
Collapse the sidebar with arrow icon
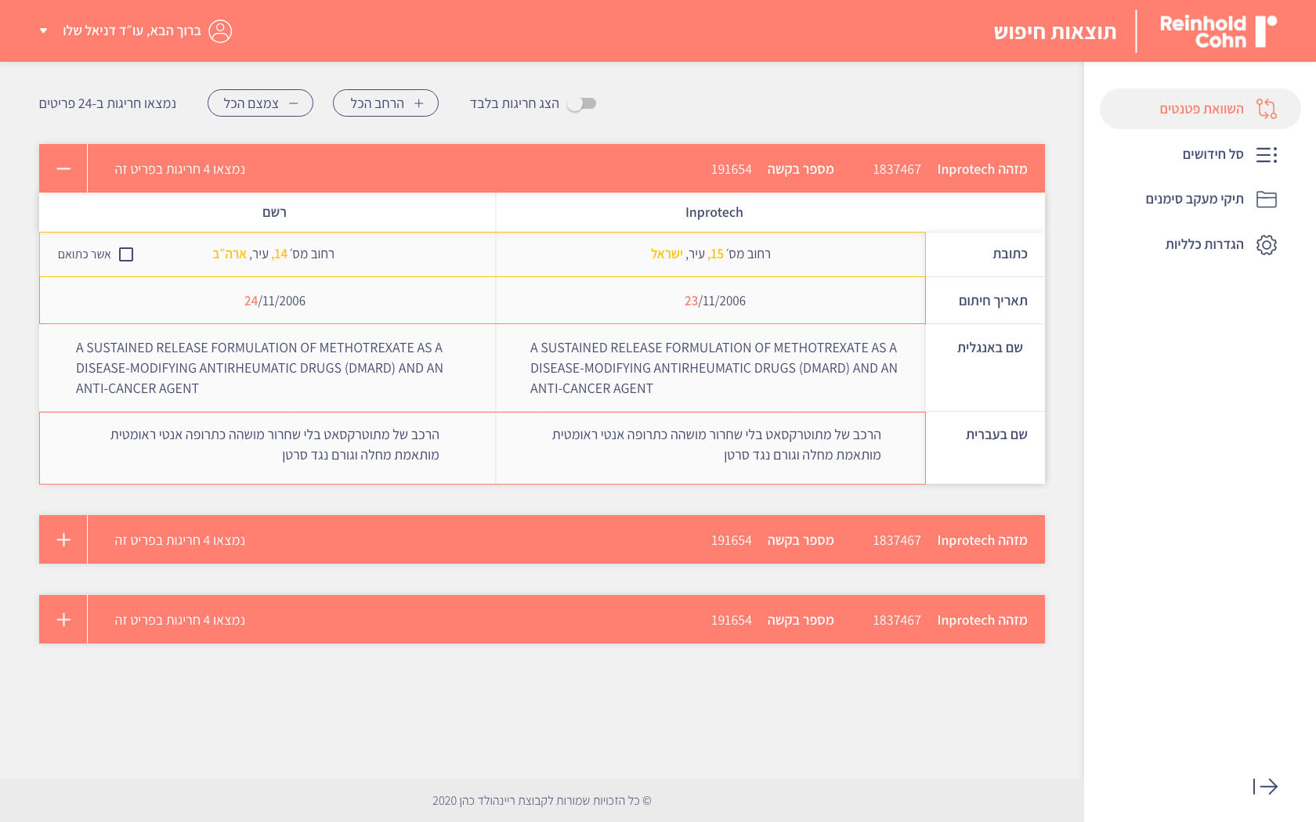point(1265,787)
